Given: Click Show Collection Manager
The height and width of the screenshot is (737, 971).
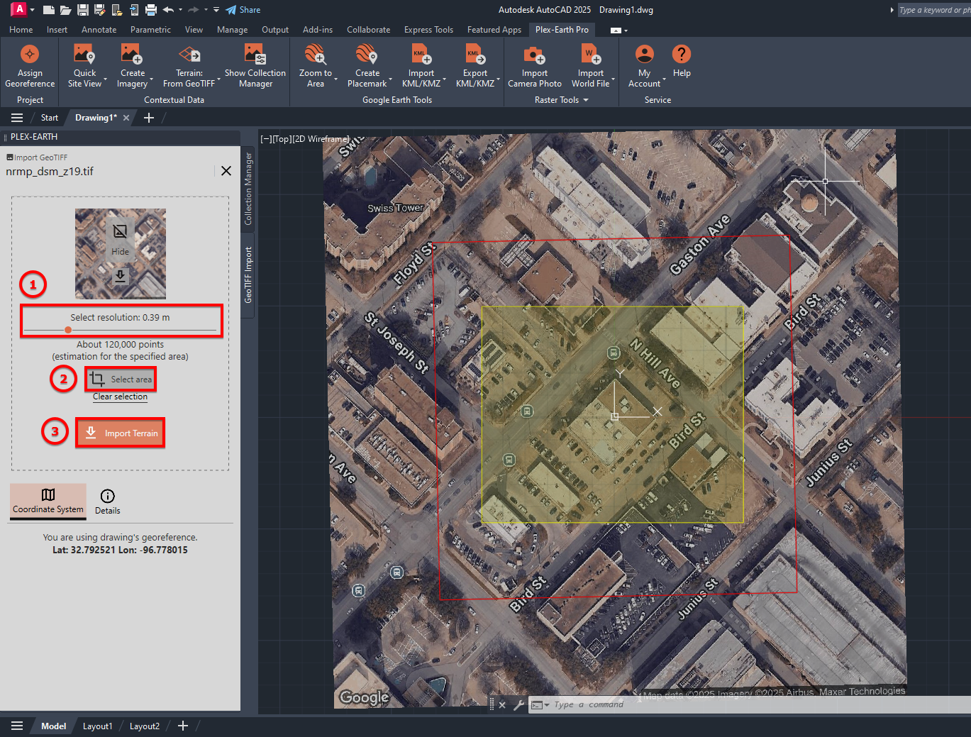Looking at the screenshot, I should [x=255, y=67].
